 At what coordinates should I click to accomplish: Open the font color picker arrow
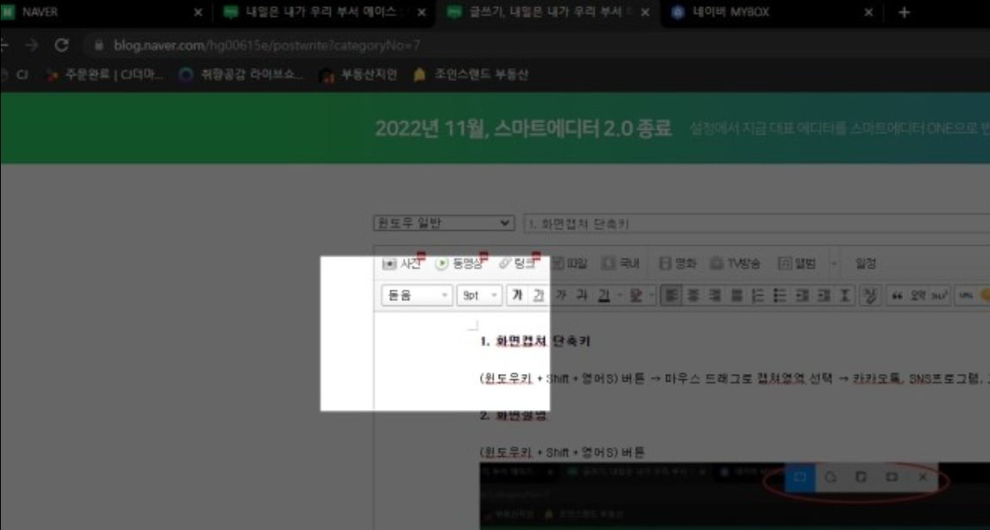click(x=620, y=295)
